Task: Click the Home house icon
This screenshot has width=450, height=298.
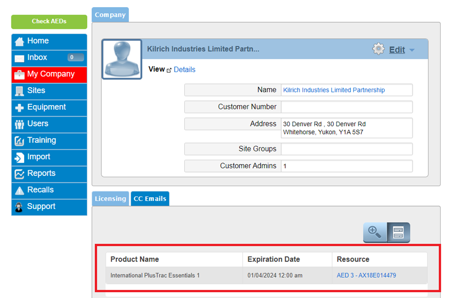Action: (19, 42)
